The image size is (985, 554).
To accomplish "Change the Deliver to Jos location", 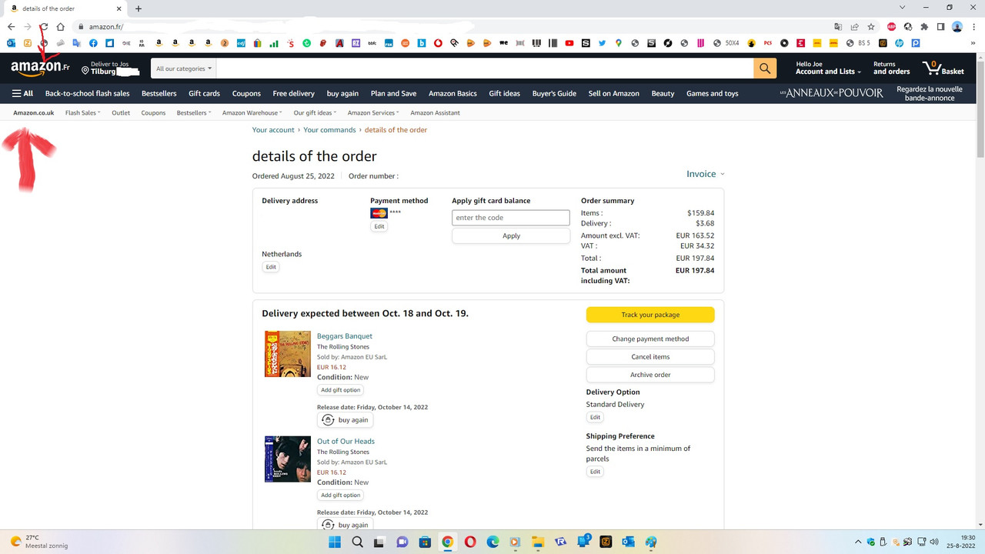I will click(x=112, y=68).
